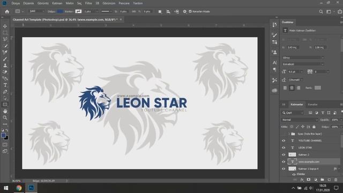Select the Brush tool

(5, 59)
